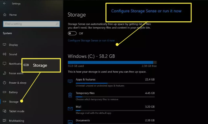Click the Apps & features keyboard icon
This screenshot has height=124, width=208.
[70, 81]
